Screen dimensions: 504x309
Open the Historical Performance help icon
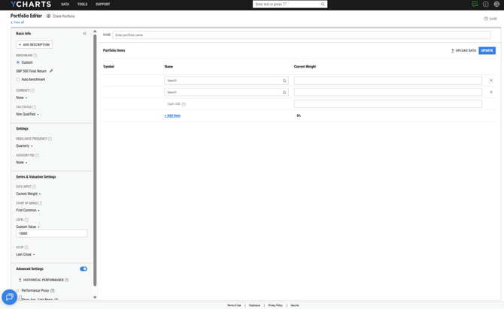(66, 280)
